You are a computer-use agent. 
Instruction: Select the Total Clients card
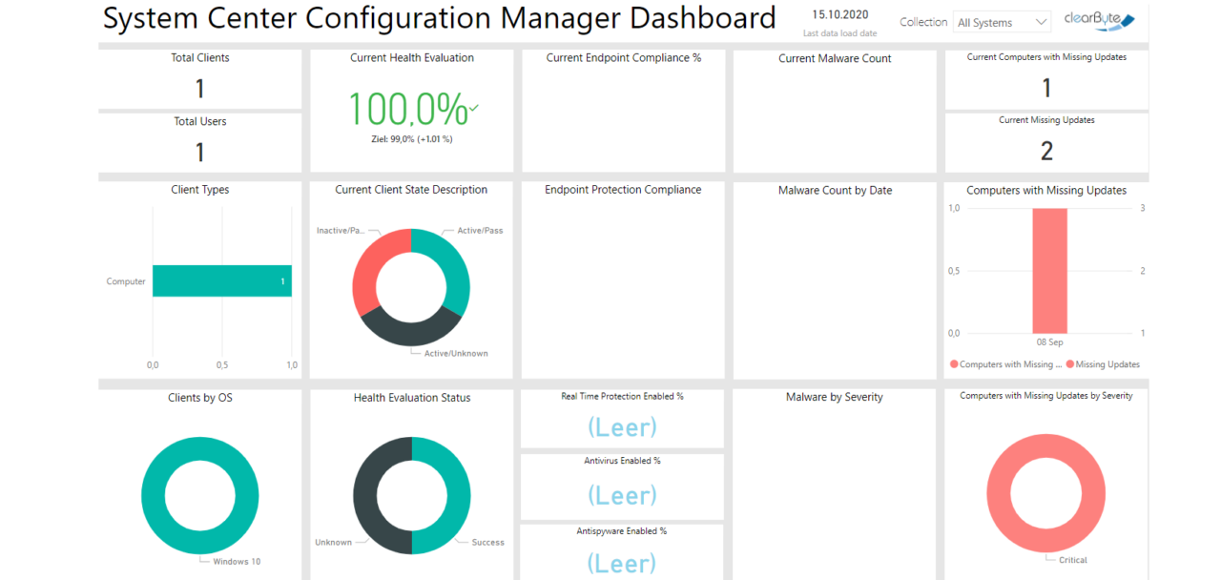pos(199,79)
